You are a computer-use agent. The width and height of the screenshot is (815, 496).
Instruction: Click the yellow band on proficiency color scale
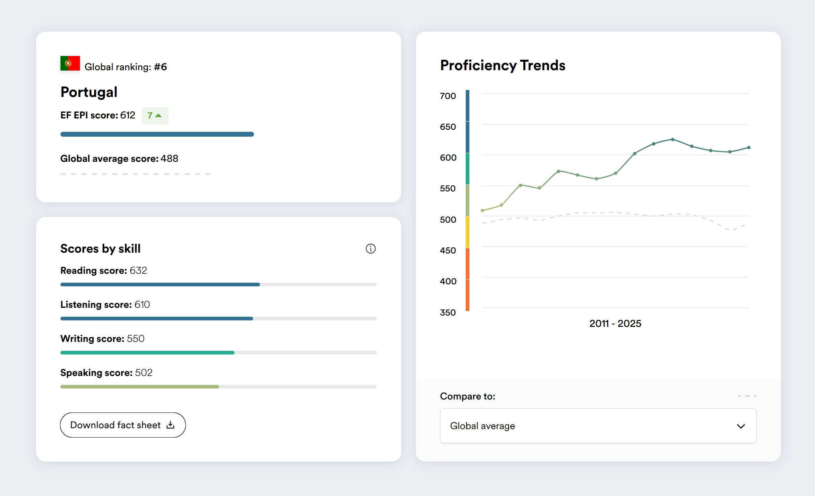click(467, 232)
